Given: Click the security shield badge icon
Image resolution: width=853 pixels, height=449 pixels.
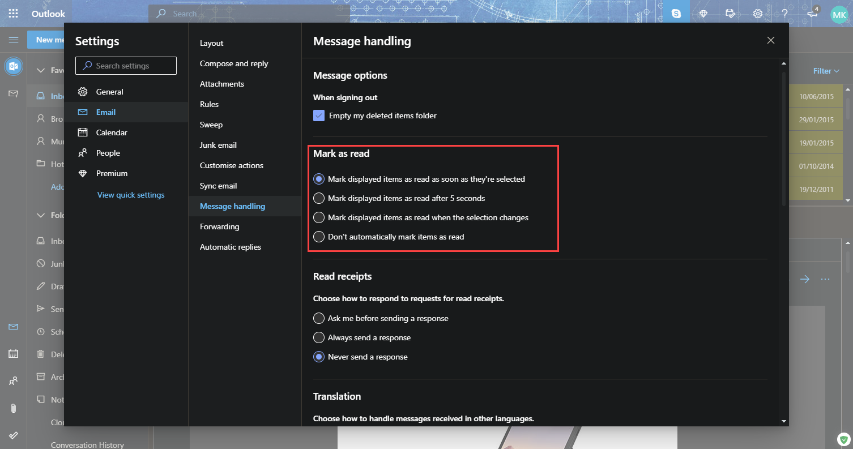Looking at the screenshot, I should tap(844, 439).
